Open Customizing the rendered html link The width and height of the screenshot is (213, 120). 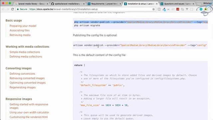click(x=29, y=117)
